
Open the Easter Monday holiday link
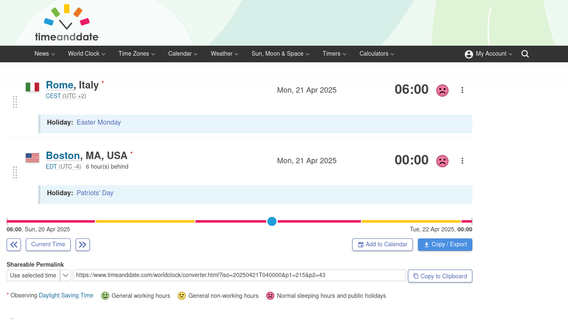(x=99, y=123)
